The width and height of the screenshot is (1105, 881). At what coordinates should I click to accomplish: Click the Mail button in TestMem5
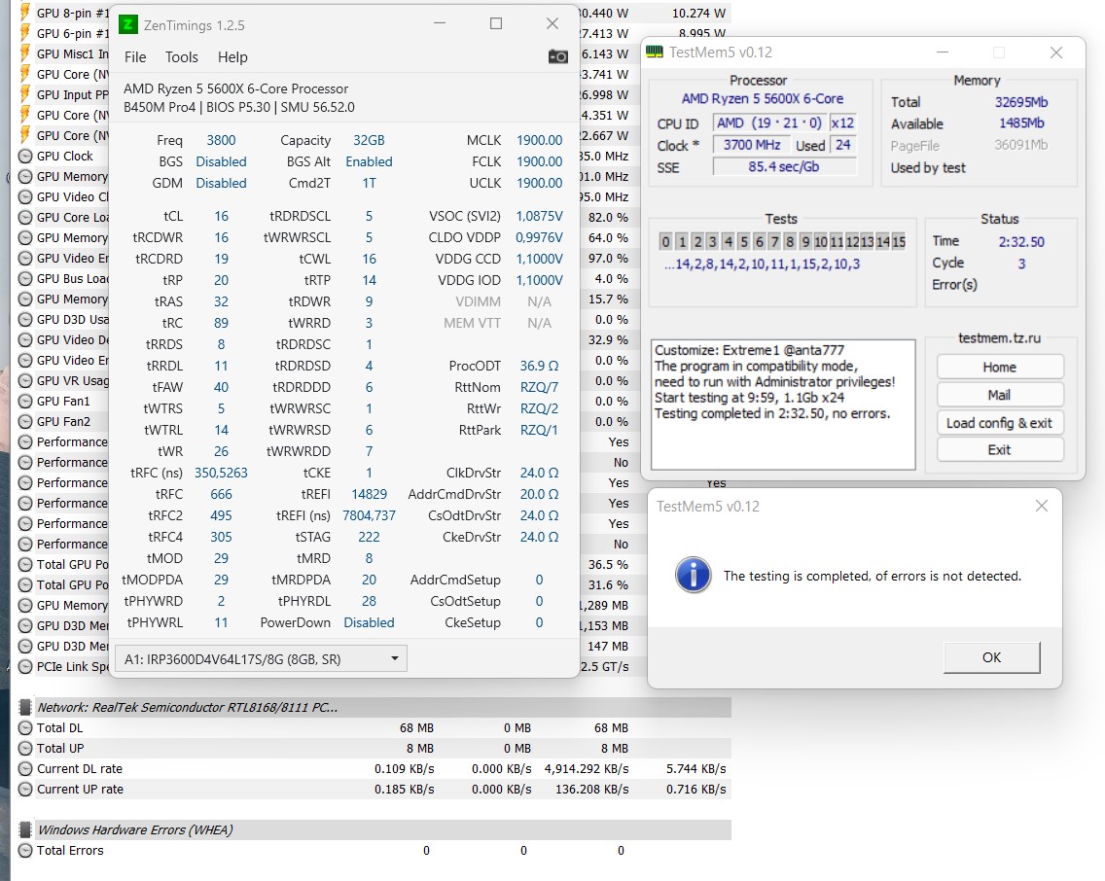coord(999,395)
